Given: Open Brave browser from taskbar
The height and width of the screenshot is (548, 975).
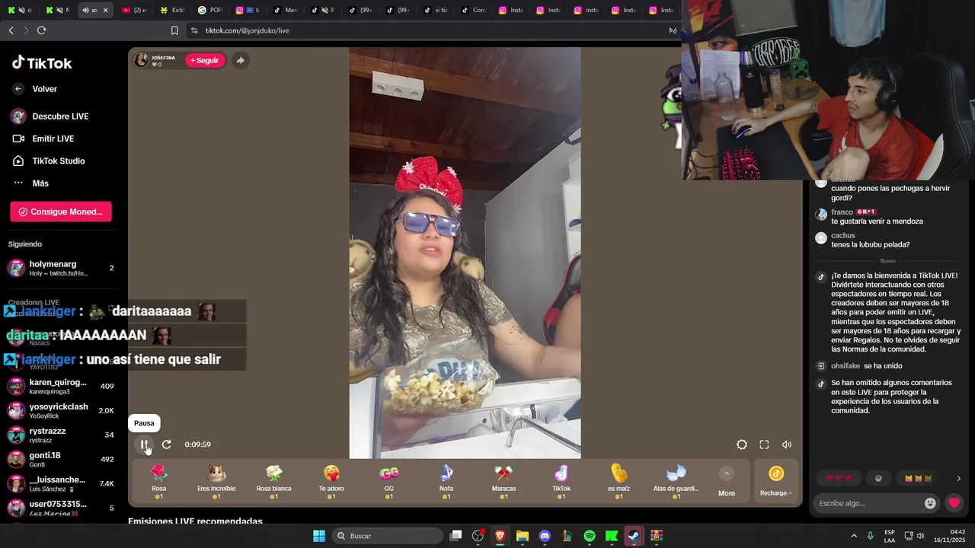Looking at the screenshot, I should click(x=500, y=536).
